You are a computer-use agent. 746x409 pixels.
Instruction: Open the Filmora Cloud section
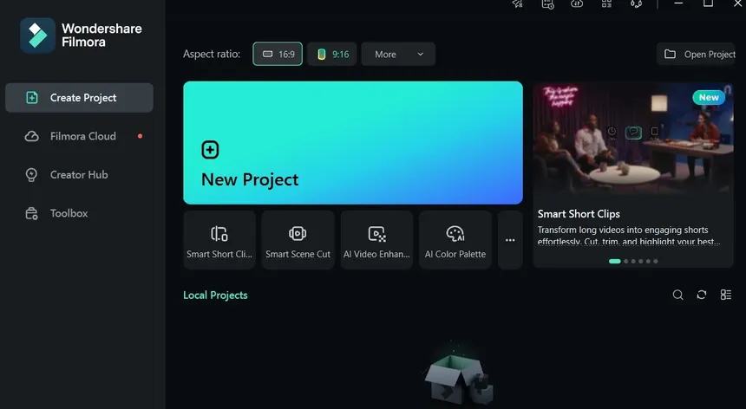[82, 136]
